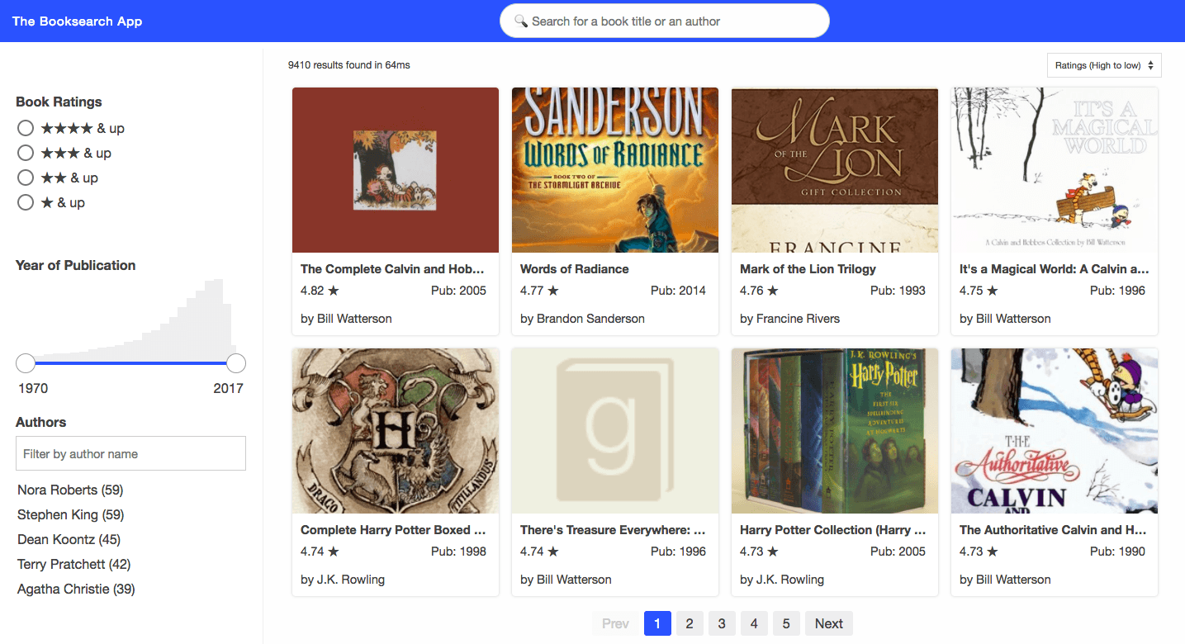Select the Nora Roberts author filter
This screenshot has height=644, width=1185.
point(69,490)
